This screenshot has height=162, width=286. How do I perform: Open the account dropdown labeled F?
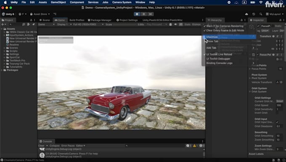click(x=22, y=14)
